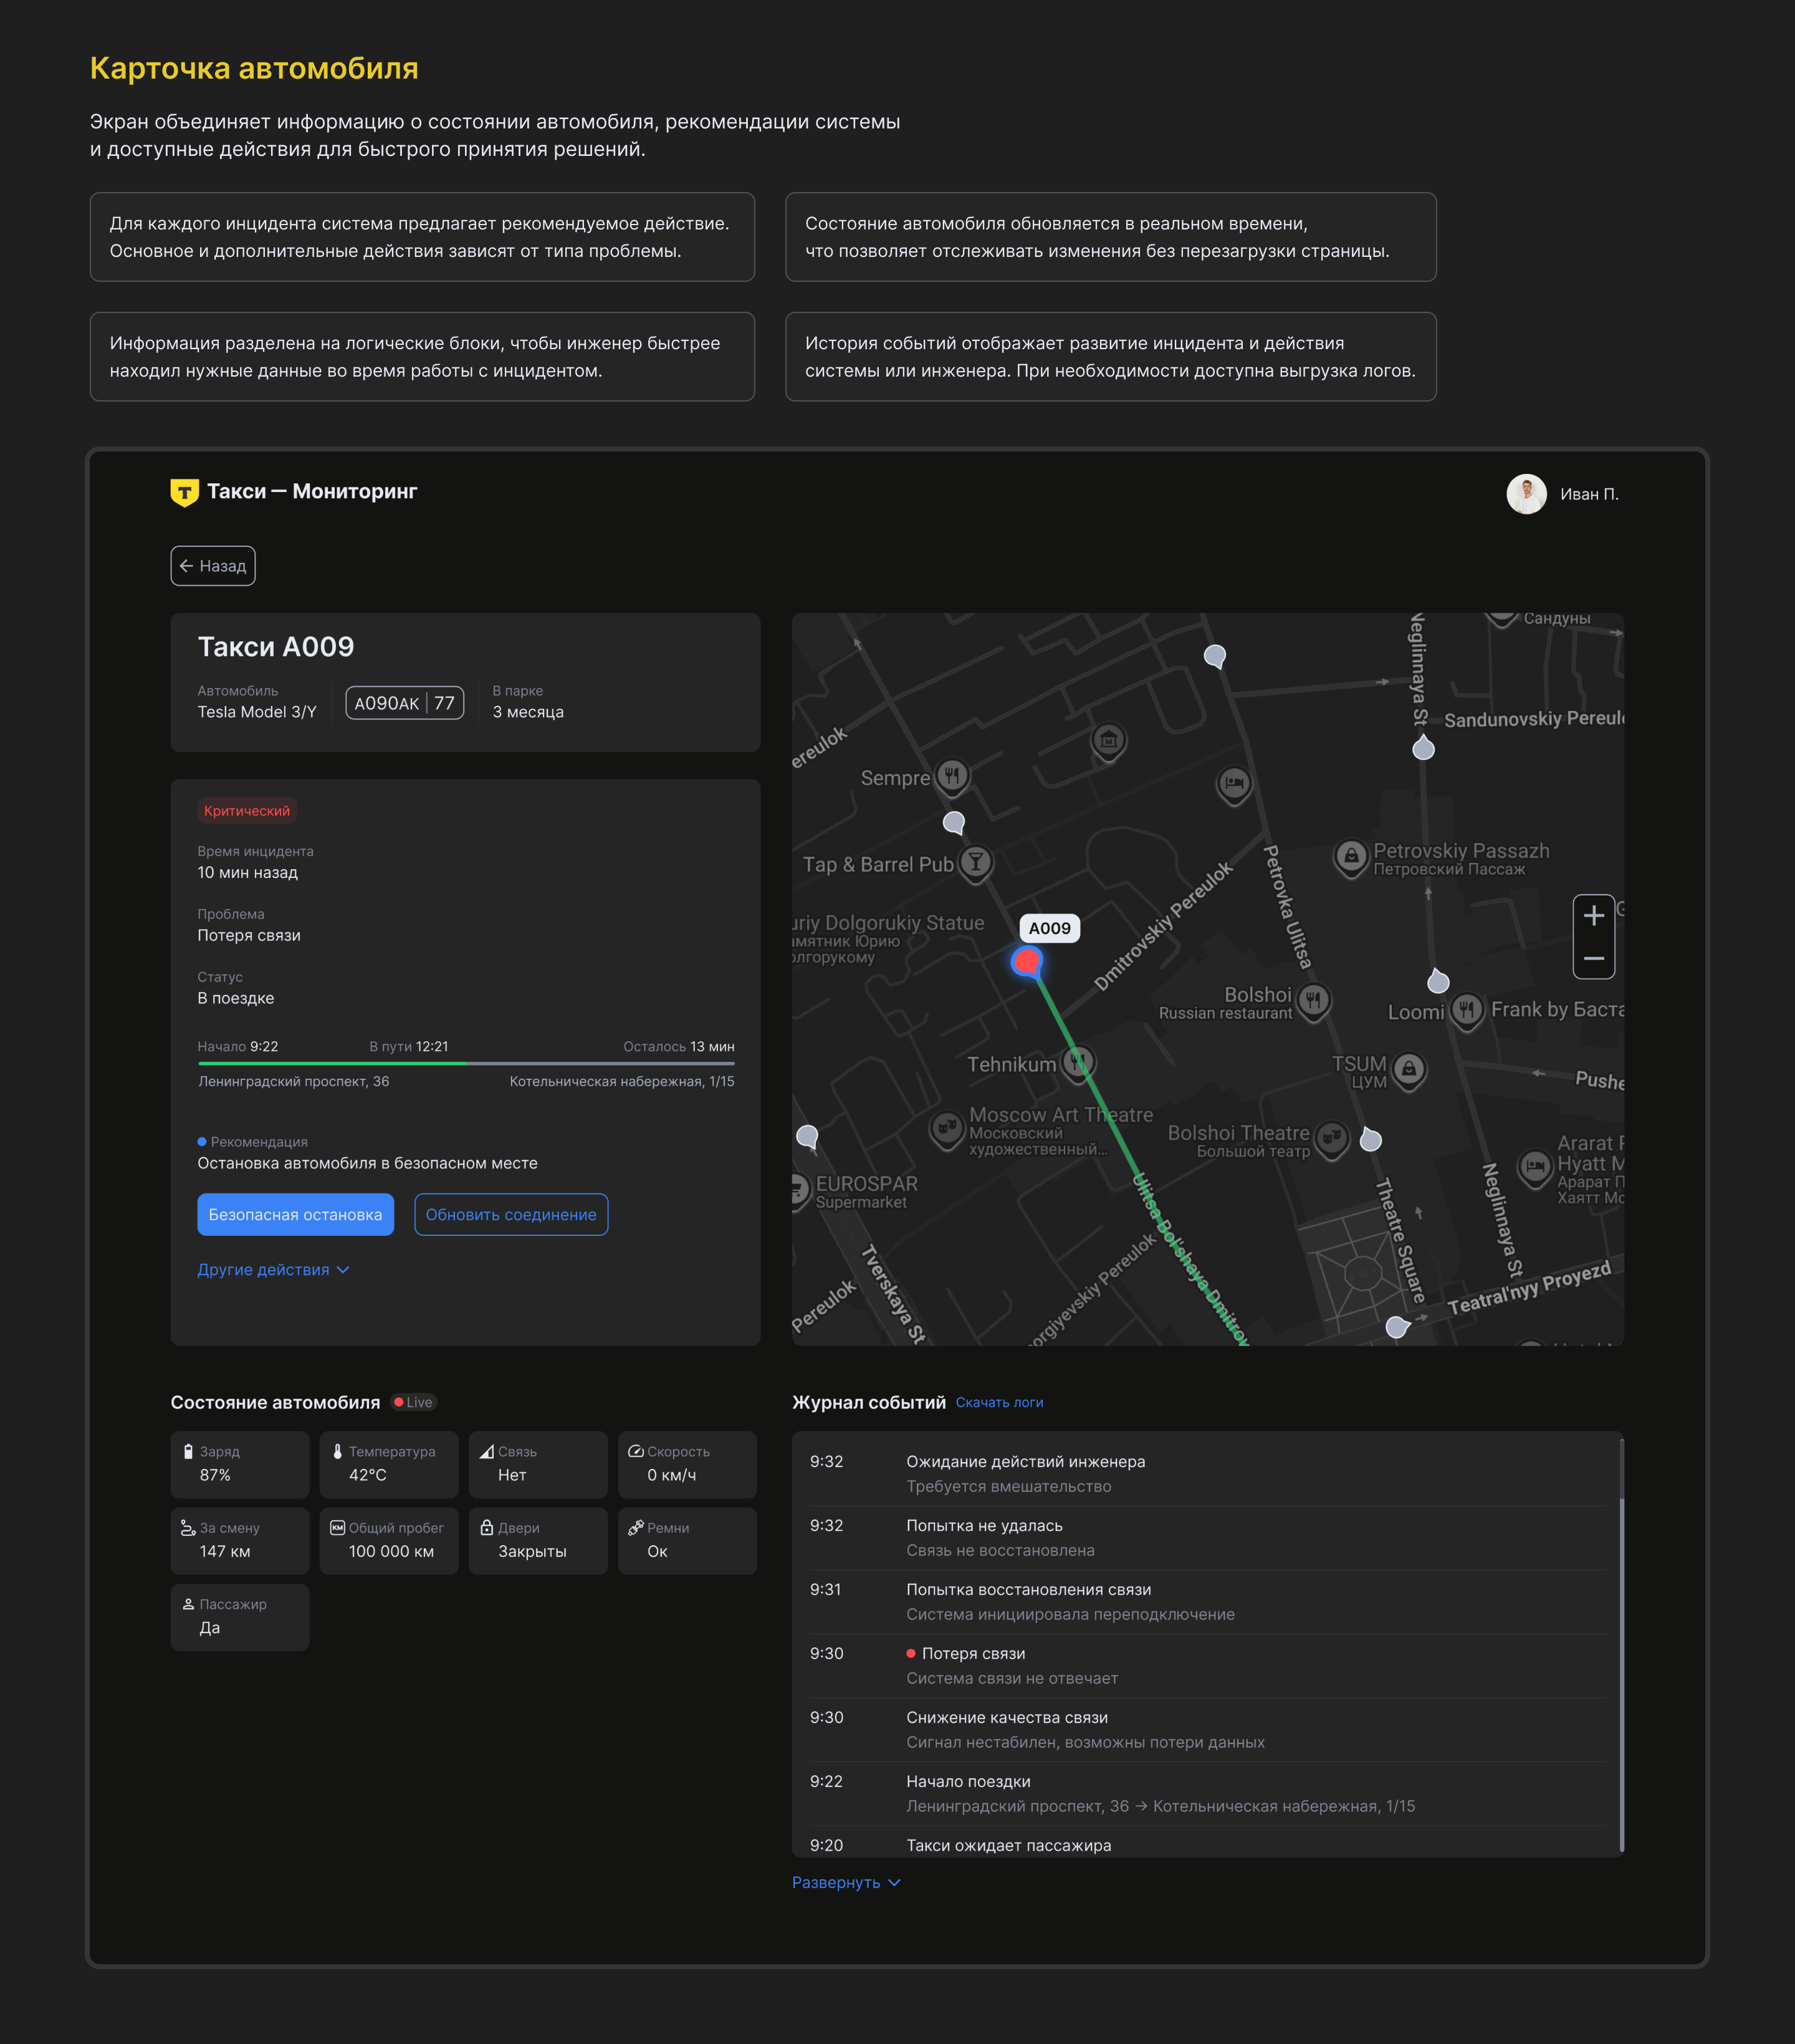This screenshot has width=1795, height=2044.
Task: Download logs via Скачать логи link
Action: [x=1000, y=1402]
